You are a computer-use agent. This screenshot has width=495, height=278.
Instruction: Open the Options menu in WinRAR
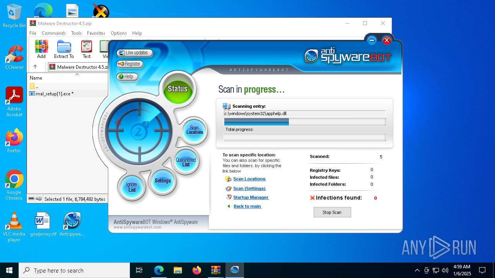coord(119,33)
